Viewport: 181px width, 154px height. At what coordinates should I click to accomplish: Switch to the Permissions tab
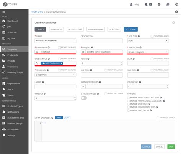(x=57, y=29)
